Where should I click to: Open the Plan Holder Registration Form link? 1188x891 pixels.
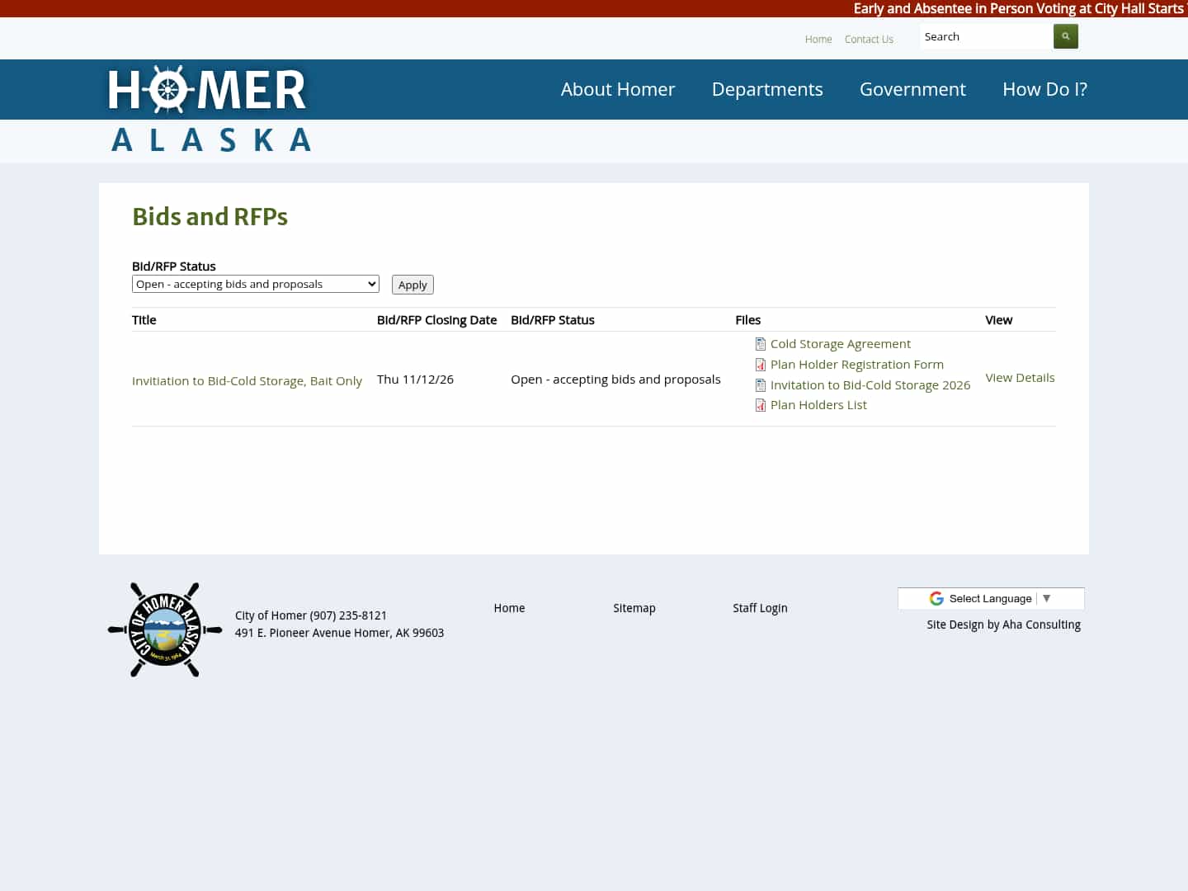tap(857, 365)
